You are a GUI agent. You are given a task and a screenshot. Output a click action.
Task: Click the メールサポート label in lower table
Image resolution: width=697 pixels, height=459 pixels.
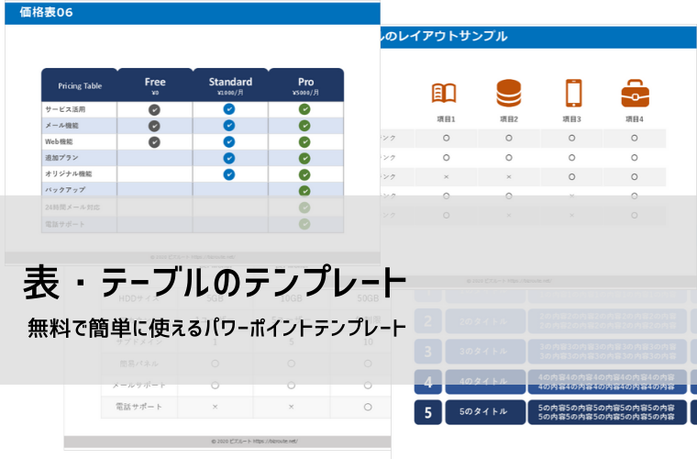(139, 385)
